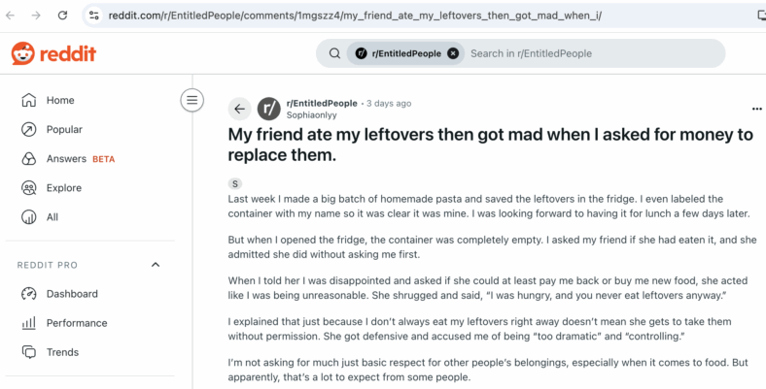Click the r/EntitledPeople community avatar
766x389 pixels.
pyautogui.click(x=268, y=109)
